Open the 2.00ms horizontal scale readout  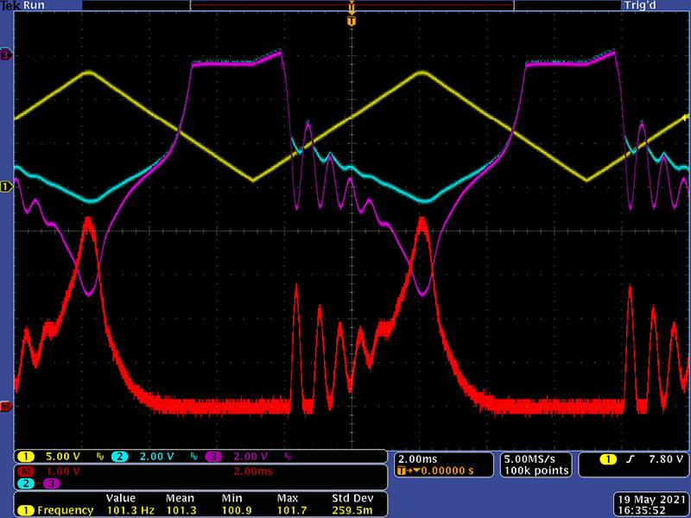point(416,458)
